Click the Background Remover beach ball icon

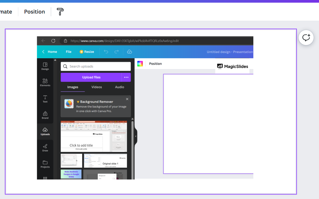(x=69, y=104)
